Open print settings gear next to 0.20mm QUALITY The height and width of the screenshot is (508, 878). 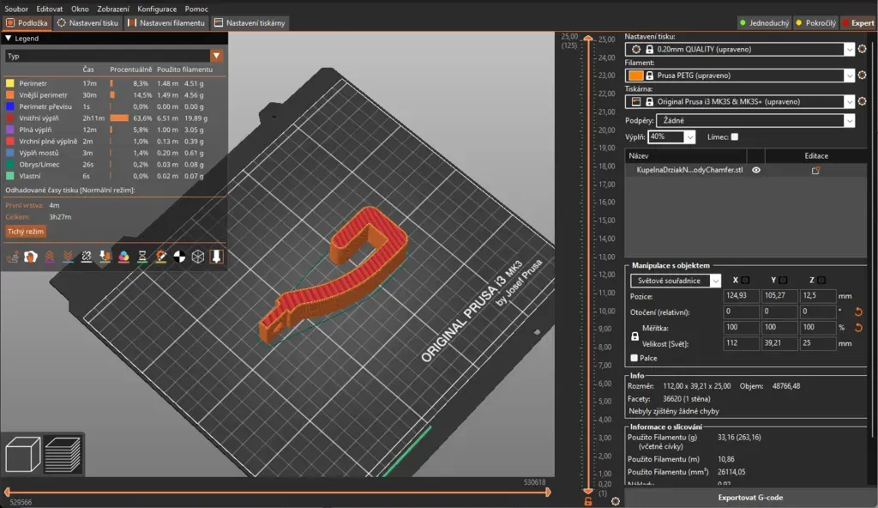tap(863, 50)
